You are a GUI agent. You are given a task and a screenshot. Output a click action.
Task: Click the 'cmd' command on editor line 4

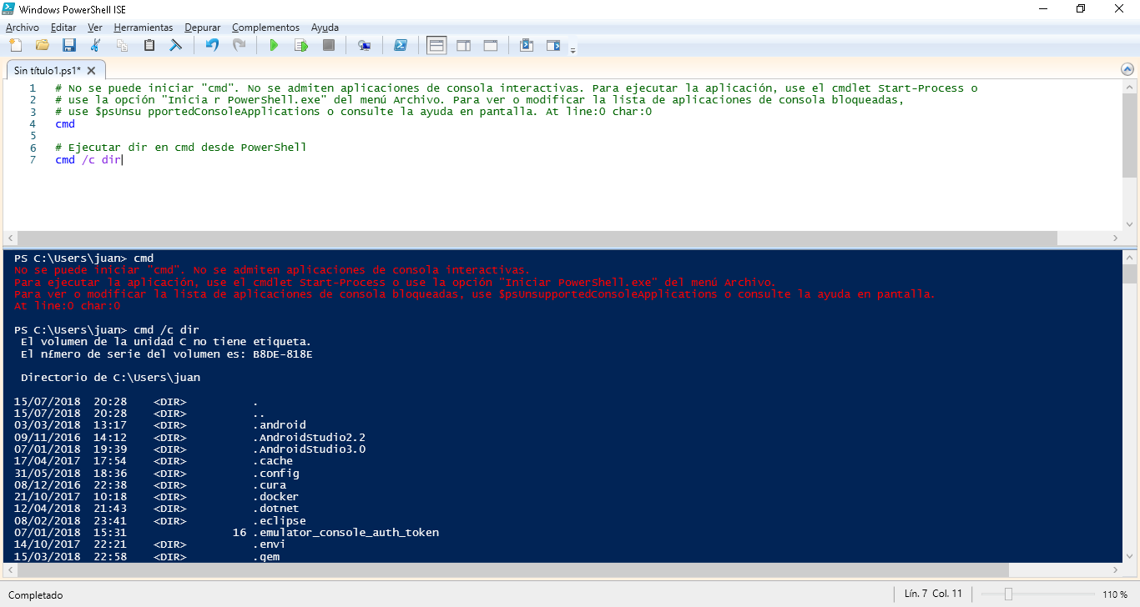(65, 123)
